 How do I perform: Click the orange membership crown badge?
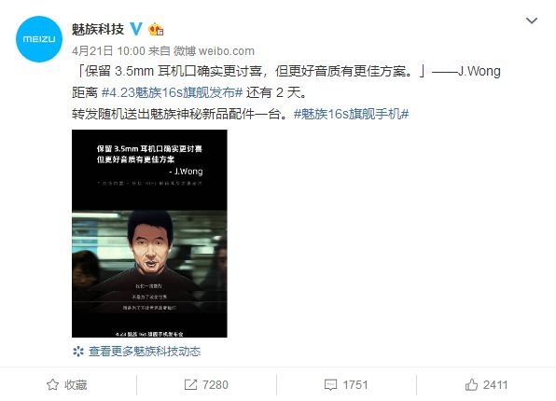[x=156, y=30]
